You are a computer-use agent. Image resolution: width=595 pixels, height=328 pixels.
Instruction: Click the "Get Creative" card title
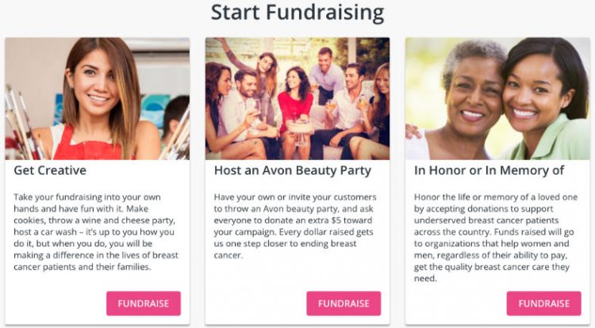coord(51,170)
